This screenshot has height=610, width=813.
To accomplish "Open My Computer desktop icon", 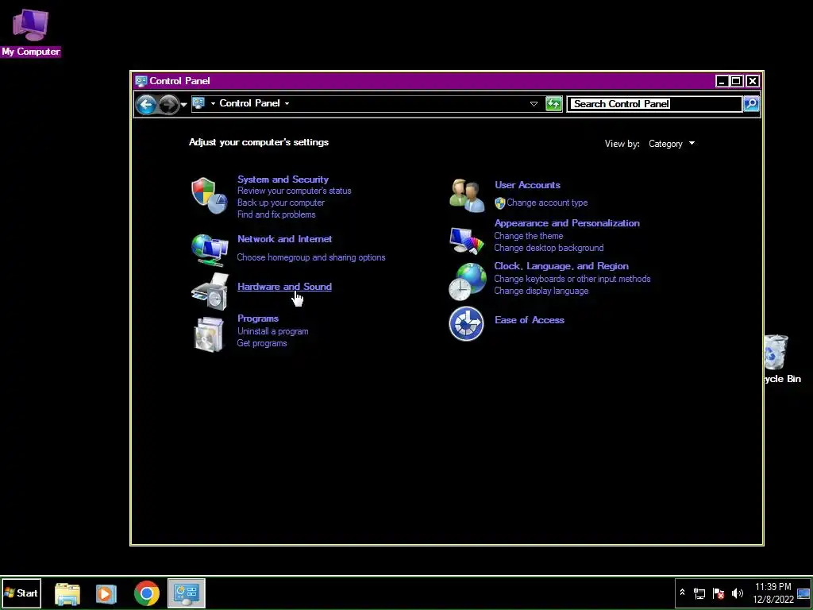I will (x=31, y=32).
